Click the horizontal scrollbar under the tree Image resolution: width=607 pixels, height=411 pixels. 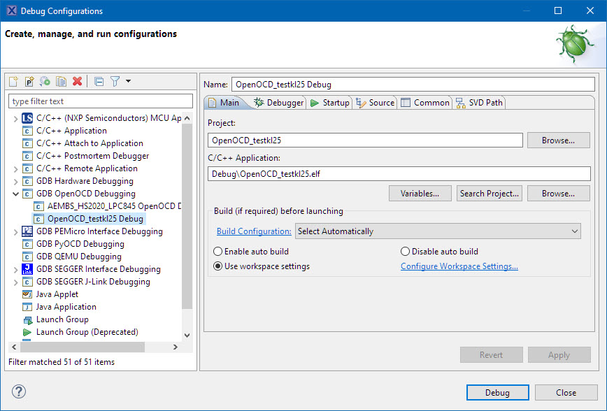[82, 347]
